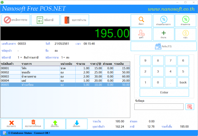
Task: Click the keypad Enter button
Action: click(164, 93)
